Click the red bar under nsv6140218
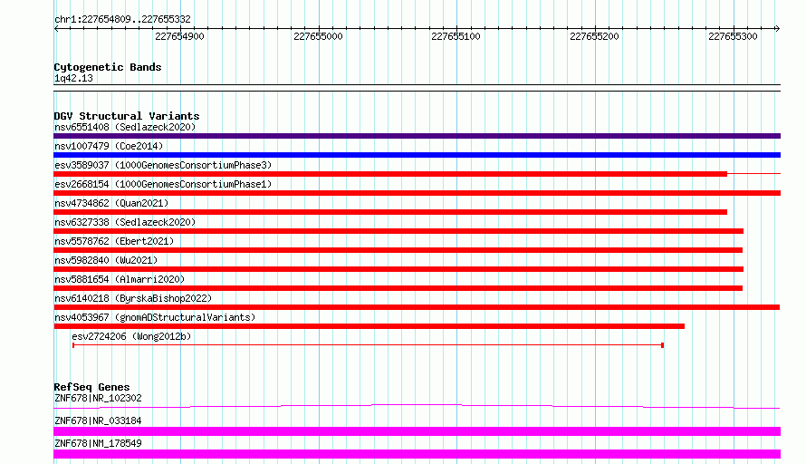The image size is (806, 464). tap(417, 307)
